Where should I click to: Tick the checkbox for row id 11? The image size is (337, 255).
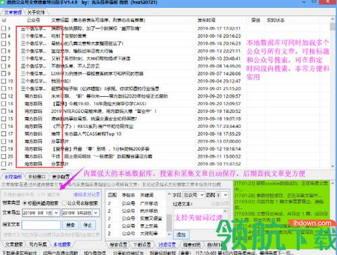[3, 89]
